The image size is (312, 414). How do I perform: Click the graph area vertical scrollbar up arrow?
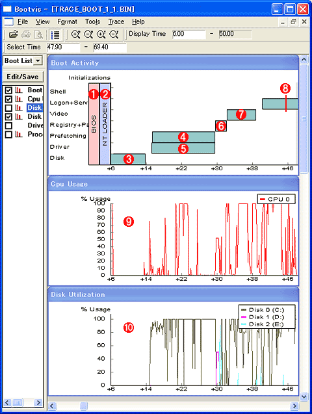pos(304,60)
